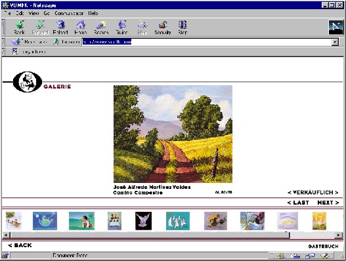Click the GALERIE heading text
This screenshot has width=346, height=261.
[57, 87]
